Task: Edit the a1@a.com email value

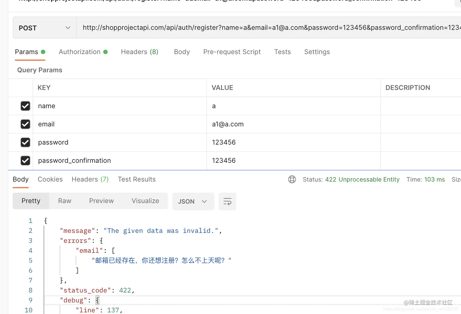Action: (x=294, y=124)
